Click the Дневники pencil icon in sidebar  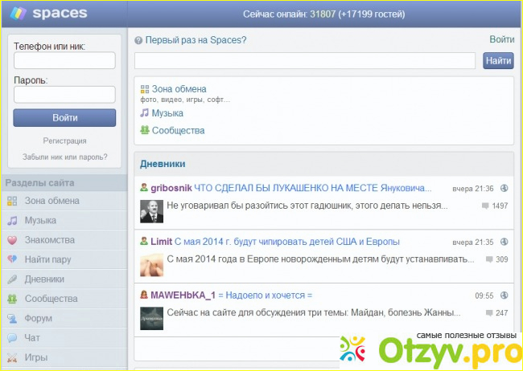tap(12, 279)
